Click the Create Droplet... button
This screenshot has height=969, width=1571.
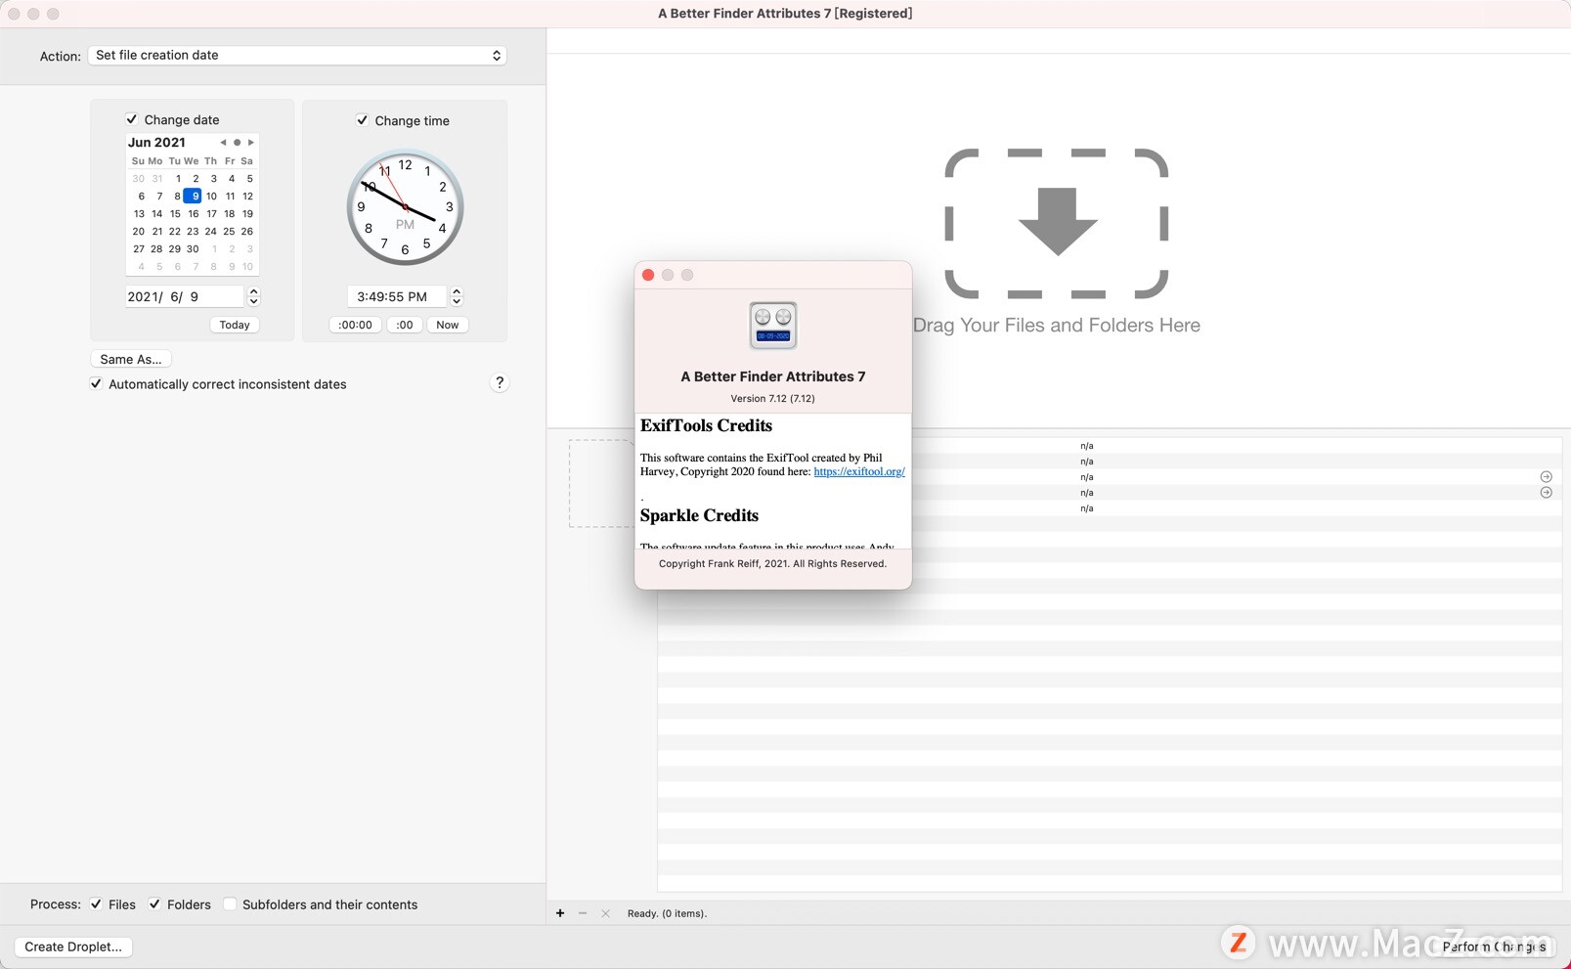click(x=73, y=947)
